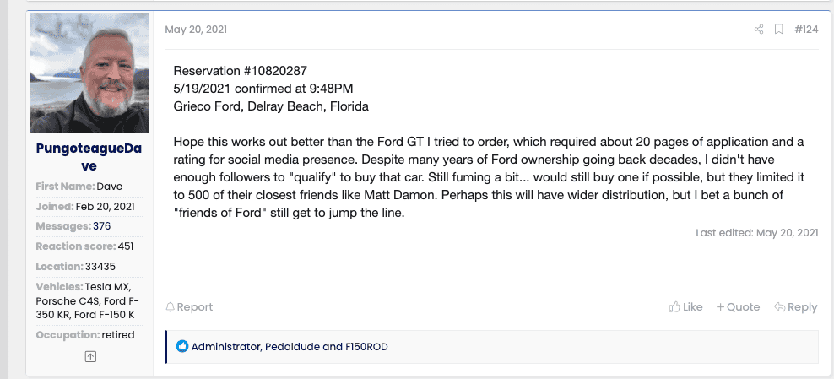The height and width of the screenshot is (379, 834).
Task: Bookmark this post with the bookmark icon
Action: pos(778,30)
